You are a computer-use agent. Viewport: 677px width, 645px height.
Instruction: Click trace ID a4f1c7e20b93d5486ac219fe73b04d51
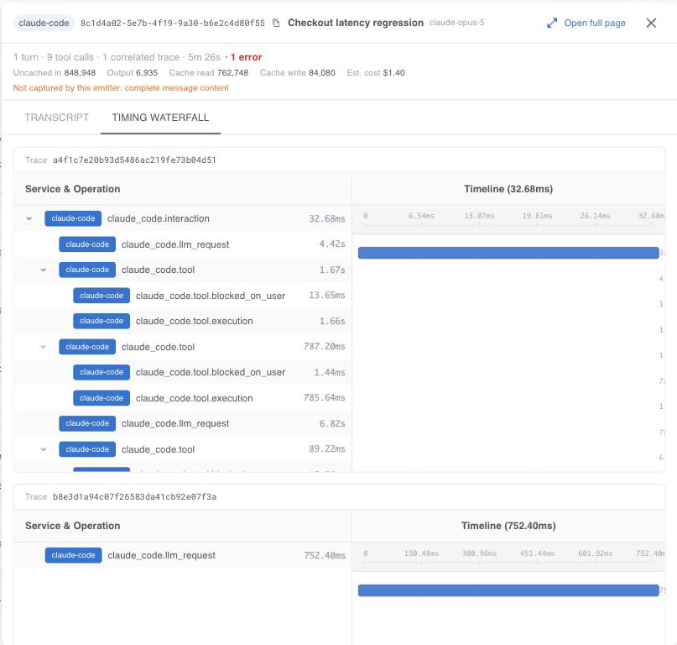[x=134, y=160]
